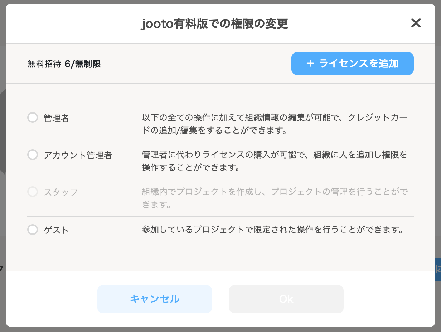
Task: Click the 管理者 description about credit card editing
Action: 275,124
